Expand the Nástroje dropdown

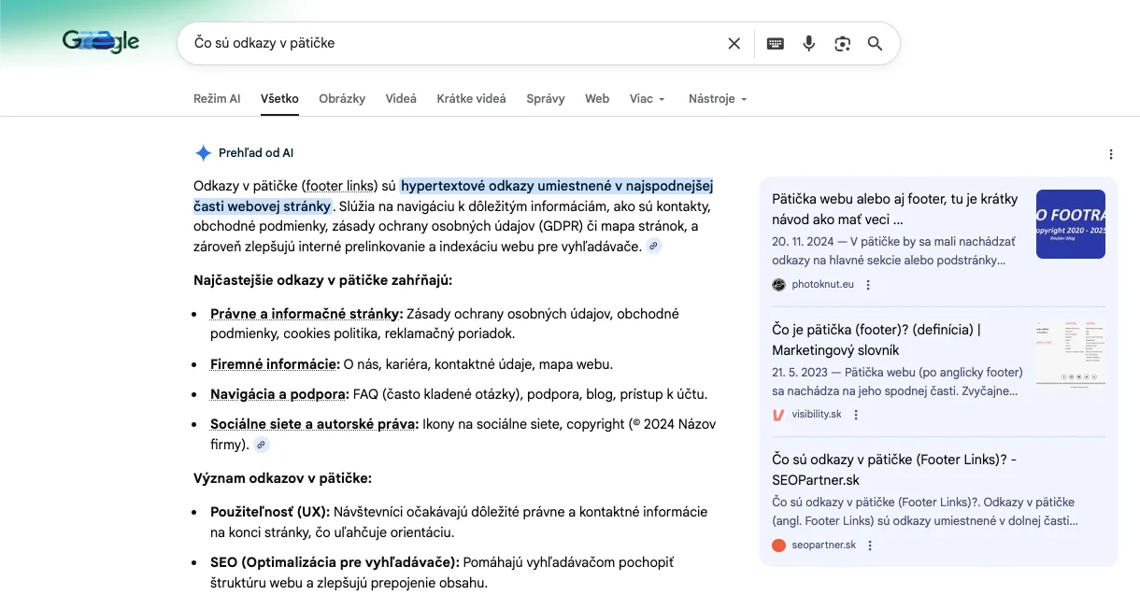click(718, 99)
